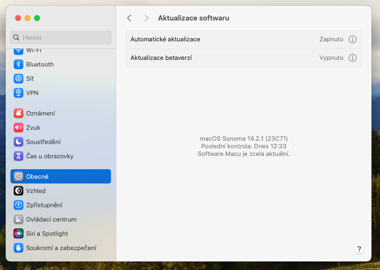Click the search magnifier icon
The width and height of the screenshot is (380, 270).
click(x=16, y=38)
